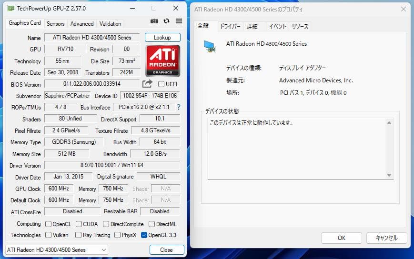Click the BIOS Version field
Image resolution: width=414 pixels, height=259 pixels.
(92, 84)
